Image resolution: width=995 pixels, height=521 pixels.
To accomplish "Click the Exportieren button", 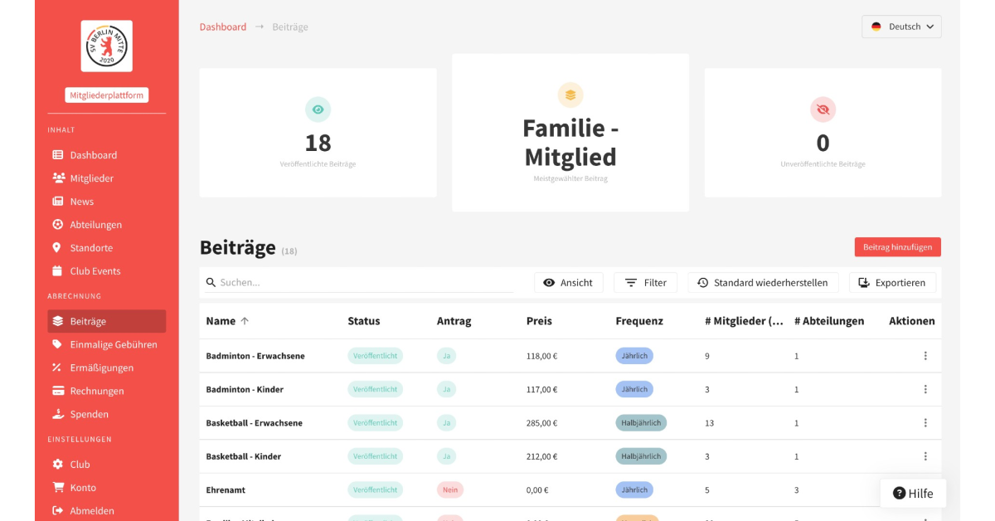I will click(x=892, y=283).
